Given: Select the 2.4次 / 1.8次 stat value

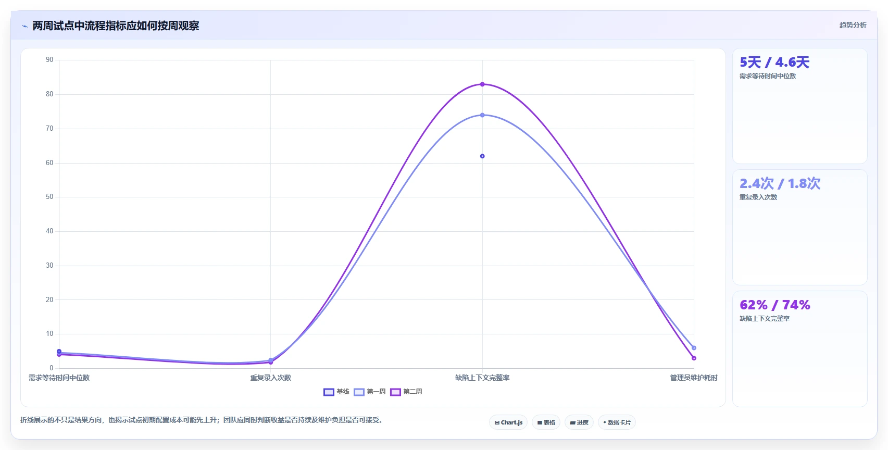Looking at the screenshot, I should pos(780,183).
